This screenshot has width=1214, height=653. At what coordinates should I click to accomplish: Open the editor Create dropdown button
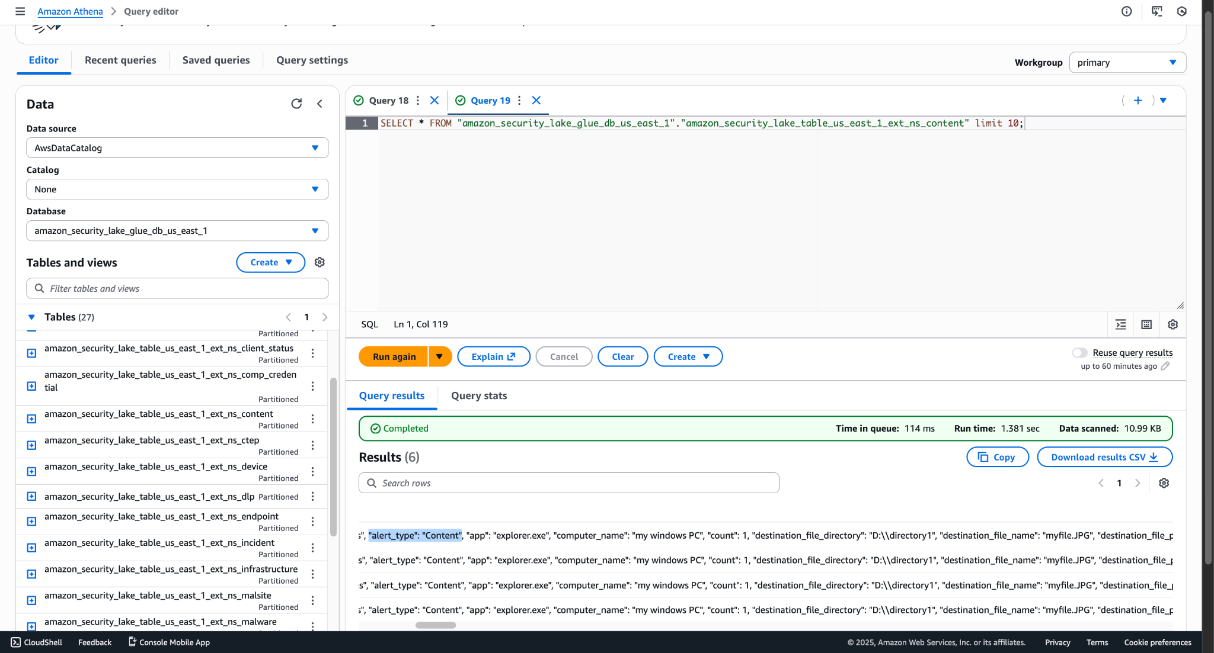(688, 356)
